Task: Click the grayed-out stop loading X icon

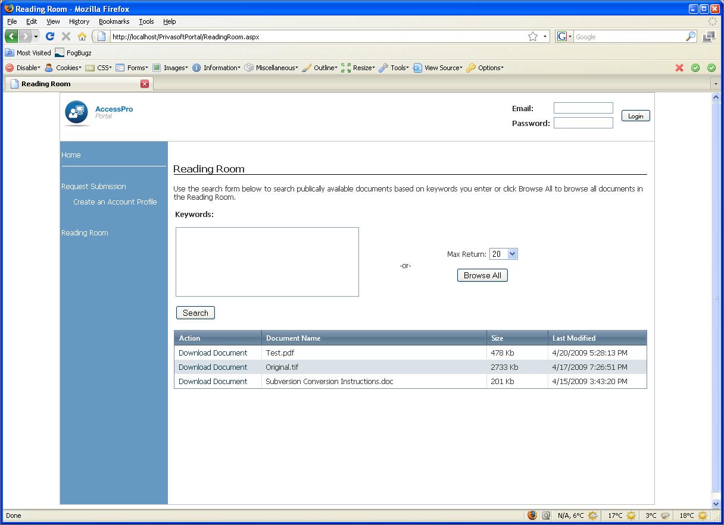Action: [x=66, y=36]
